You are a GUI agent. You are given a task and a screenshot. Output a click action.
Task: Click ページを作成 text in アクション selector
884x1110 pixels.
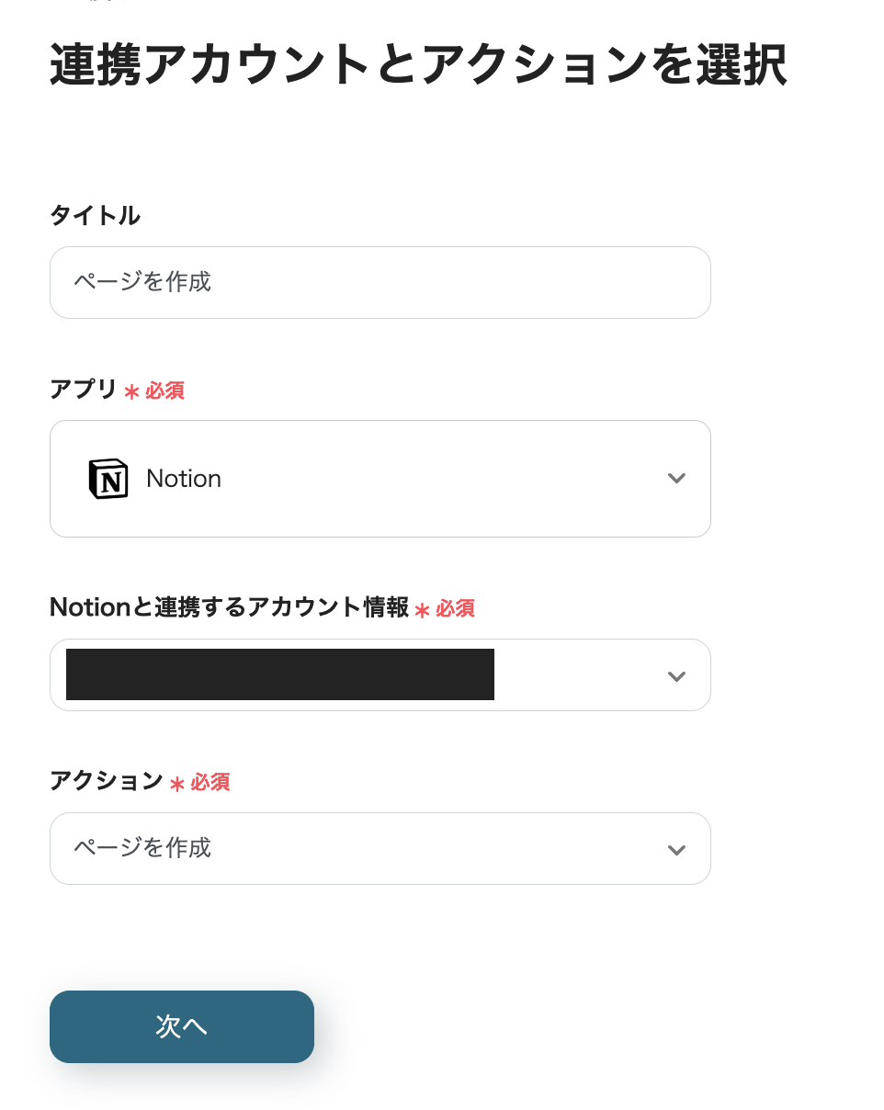coord(142,847)
